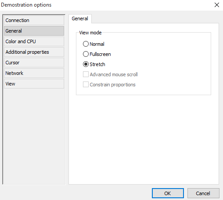Confirm settings with OK button
The image size is (223, 200).
point(168,193)
